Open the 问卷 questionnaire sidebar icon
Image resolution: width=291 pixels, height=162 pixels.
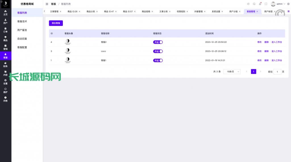(5, 99)
